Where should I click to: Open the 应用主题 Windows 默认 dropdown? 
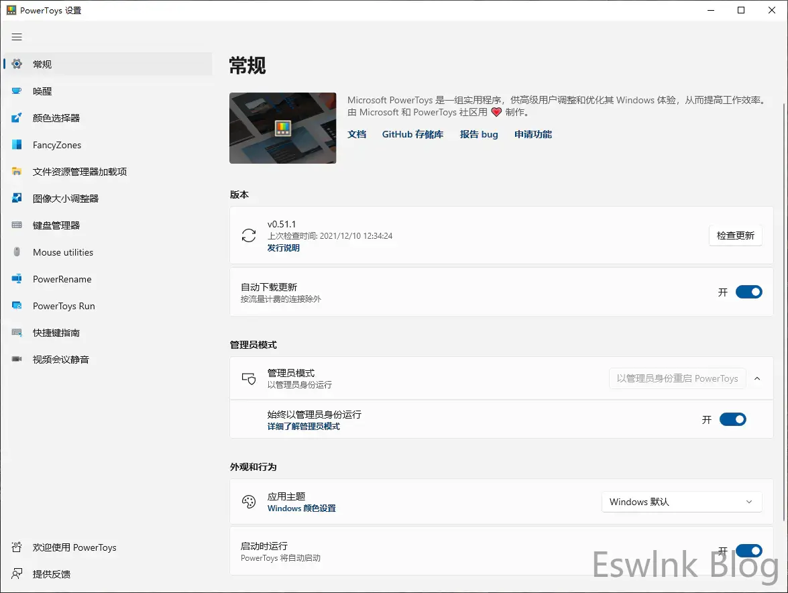[x=681, y=502]
